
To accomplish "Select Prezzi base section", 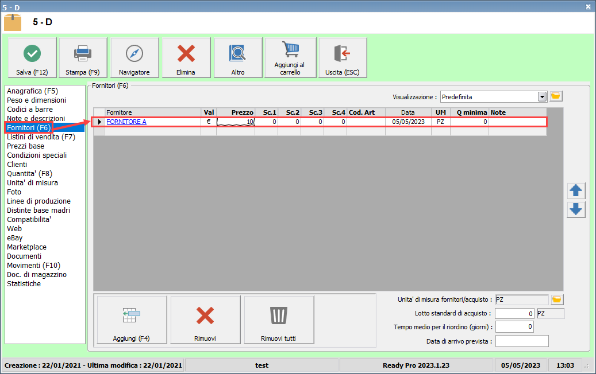I will tap(25, 146).
